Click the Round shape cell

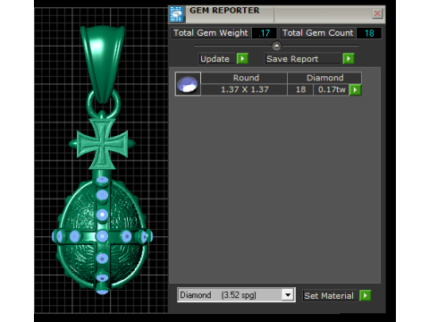pos(244,78)
